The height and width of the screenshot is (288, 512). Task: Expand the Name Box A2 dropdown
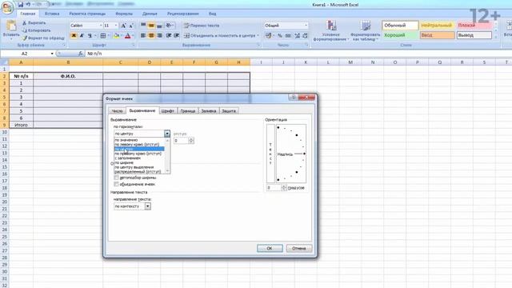(52, 54)
